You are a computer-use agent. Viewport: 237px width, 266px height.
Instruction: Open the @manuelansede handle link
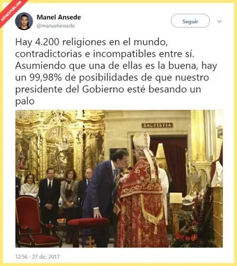tap(56, 26)
